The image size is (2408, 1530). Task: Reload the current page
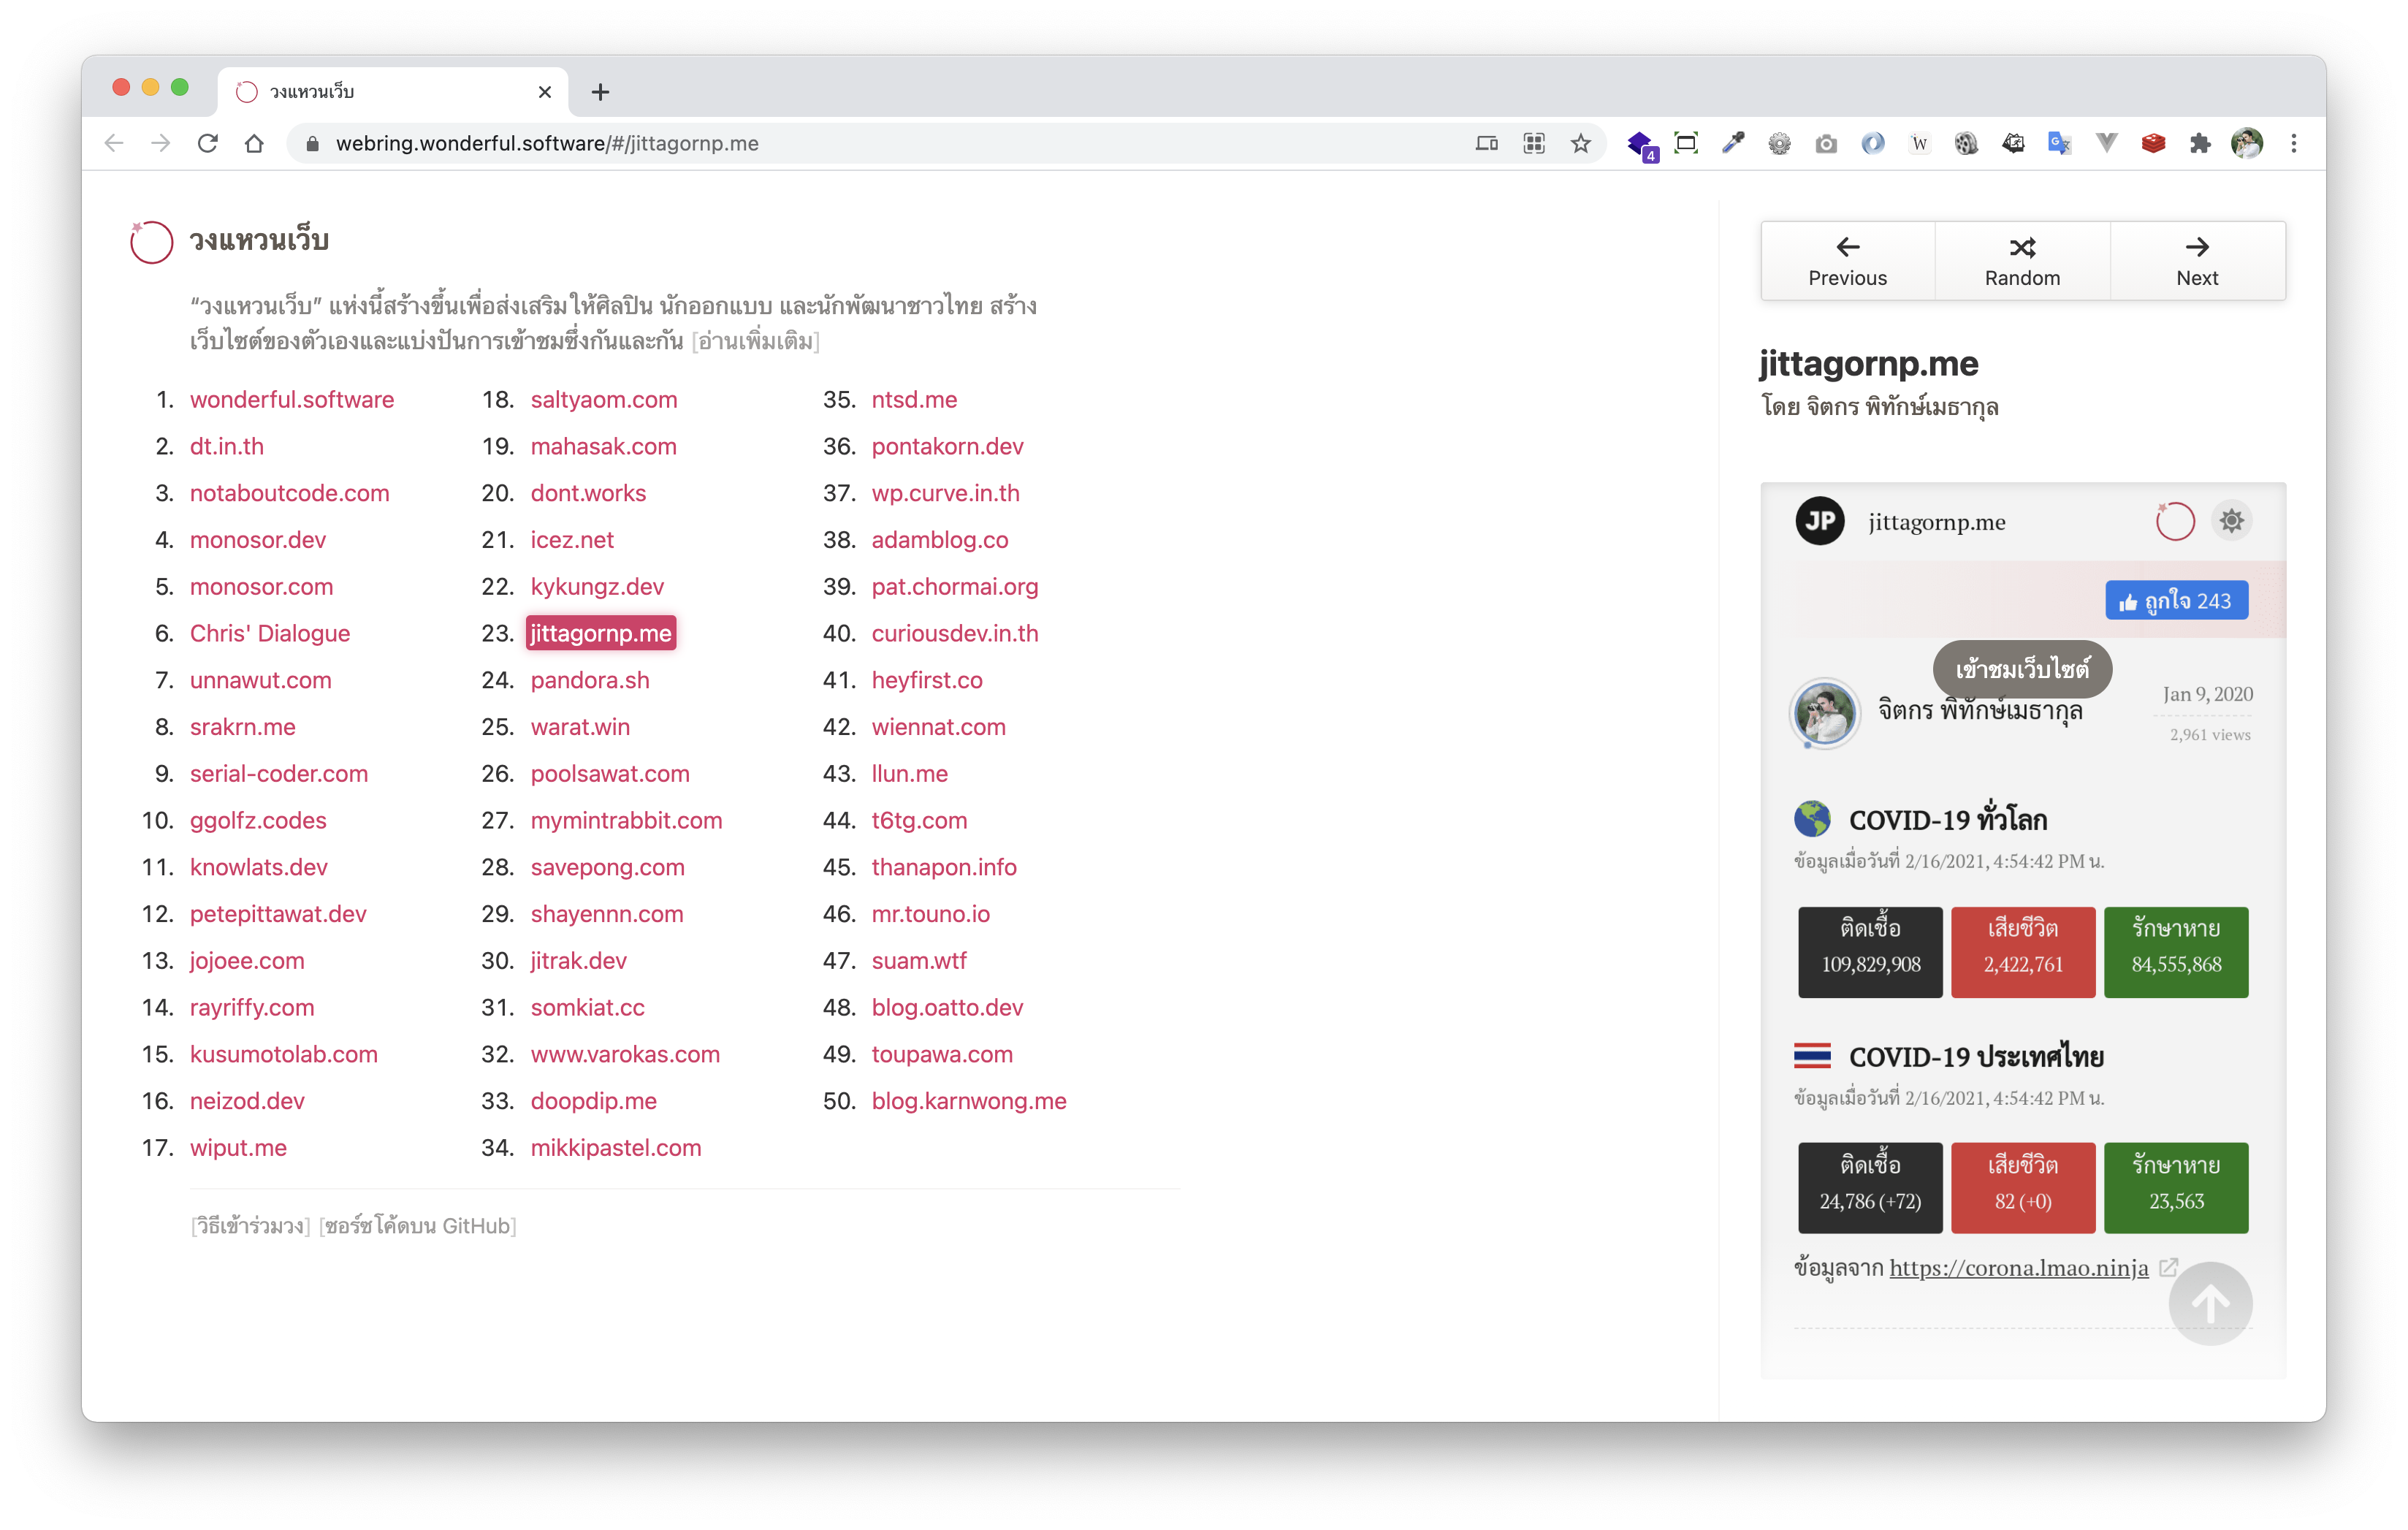coord(208,144)
